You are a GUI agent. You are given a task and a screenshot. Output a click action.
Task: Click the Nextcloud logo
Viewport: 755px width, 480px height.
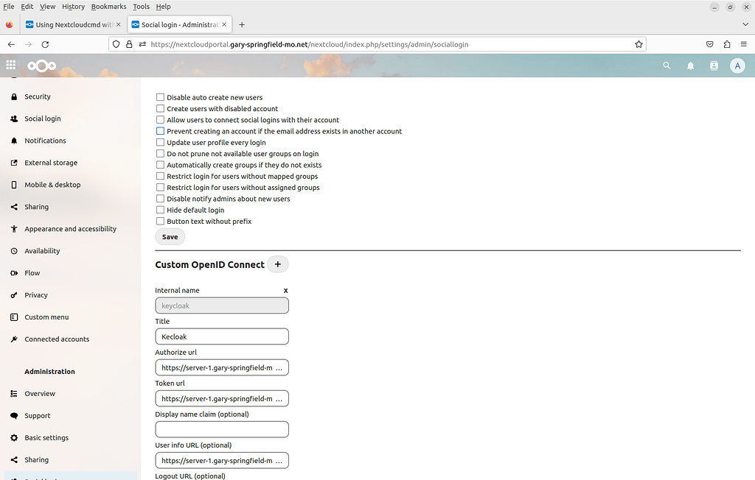tap(41, 66)
